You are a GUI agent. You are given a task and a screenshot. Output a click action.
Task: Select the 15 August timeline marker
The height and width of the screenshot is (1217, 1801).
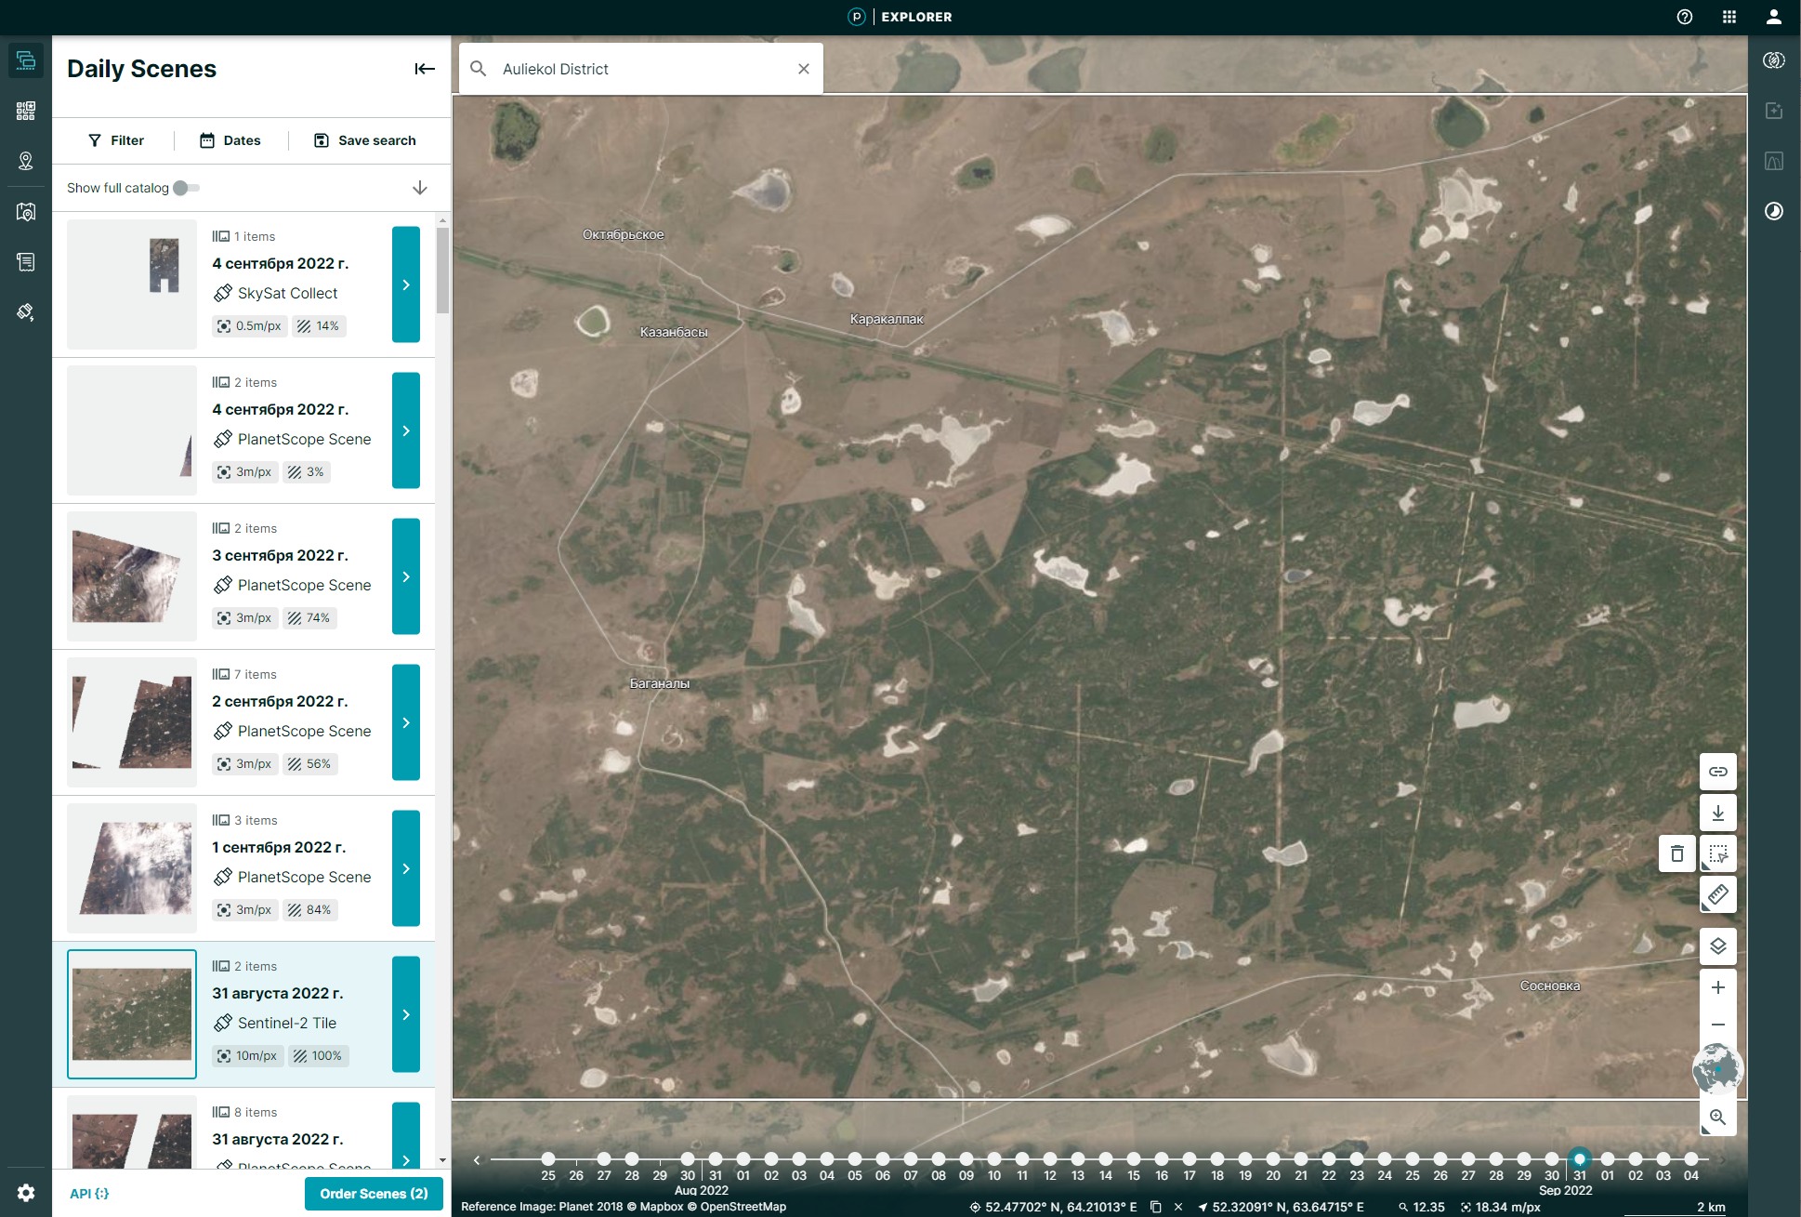pyautogui.click(x=1134, y=1158)
